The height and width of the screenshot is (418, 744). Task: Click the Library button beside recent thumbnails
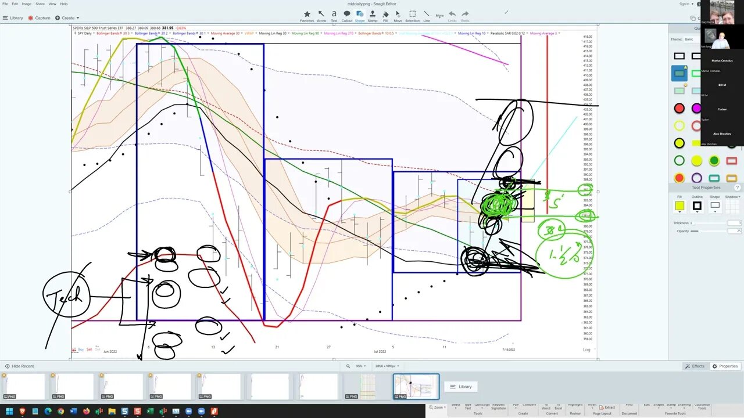(x=461, y=387)
